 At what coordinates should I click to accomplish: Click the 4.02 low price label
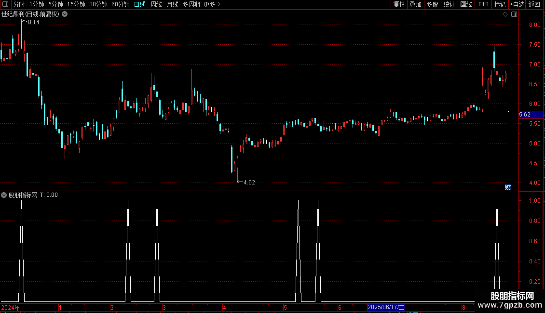[x=249, y=183]
